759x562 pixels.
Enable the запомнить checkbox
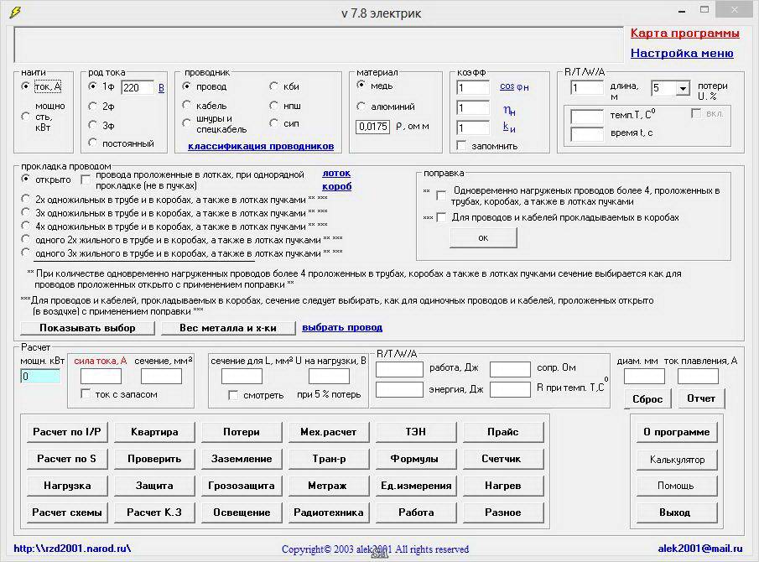461,145
